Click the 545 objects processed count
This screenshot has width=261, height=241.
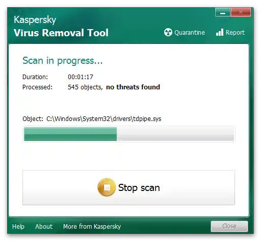(85, 87)
